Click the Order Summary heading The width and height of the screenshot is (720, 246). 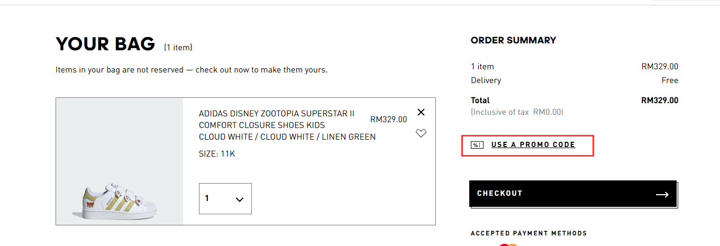point(513,40)
